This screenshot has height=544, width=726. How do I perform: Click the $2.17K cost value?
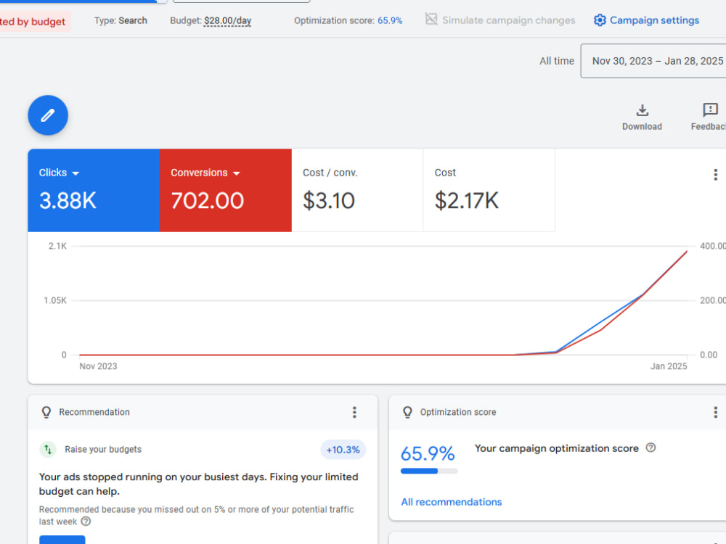467,201
